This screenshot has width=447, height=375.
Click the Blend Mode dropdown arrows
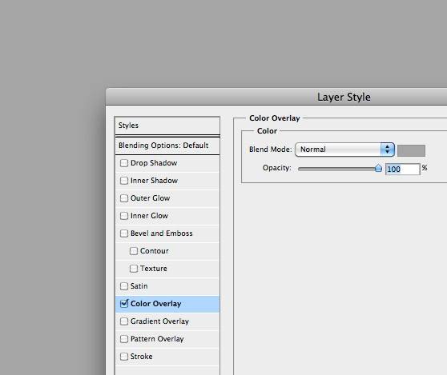[388, 150]
